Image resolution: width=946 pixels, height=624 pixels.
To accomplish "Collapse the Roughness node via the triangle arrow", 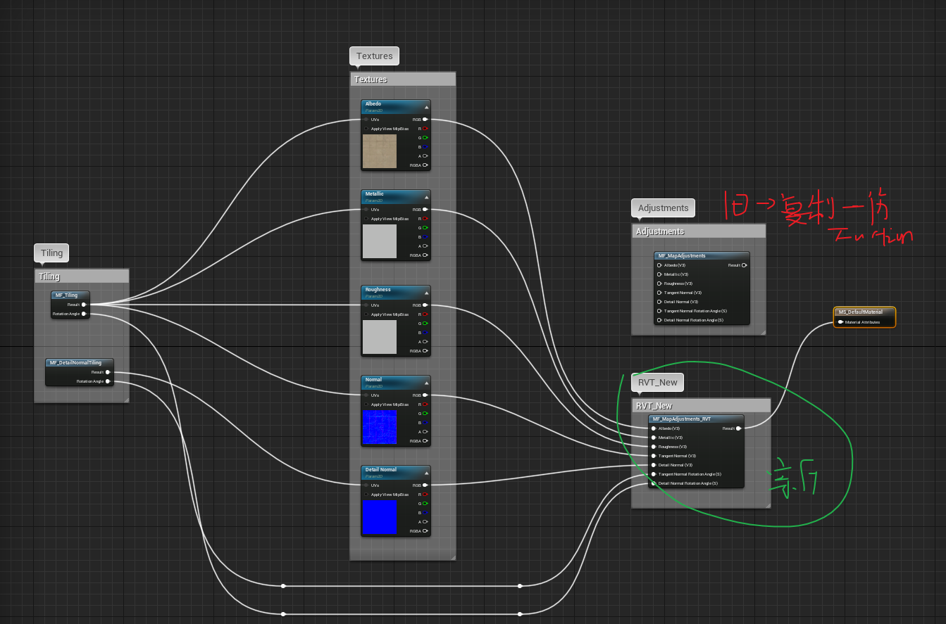I will [427, 293].
